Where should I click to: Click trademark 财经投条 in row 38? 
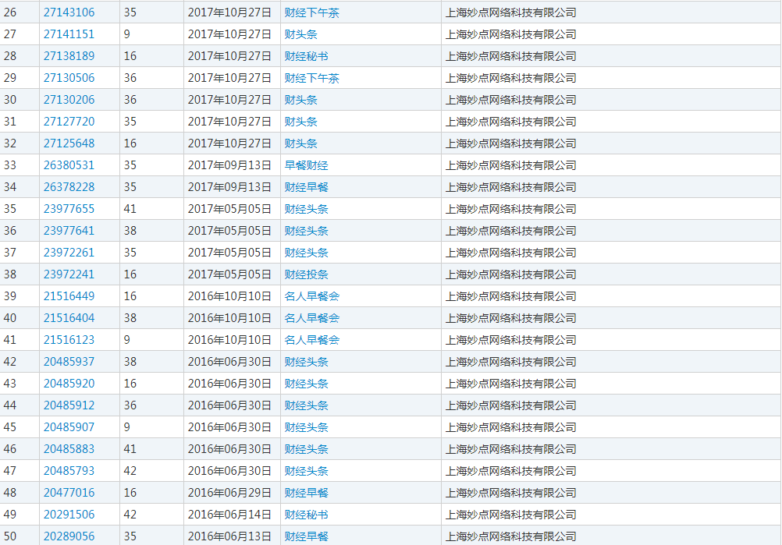coord(306,274)
